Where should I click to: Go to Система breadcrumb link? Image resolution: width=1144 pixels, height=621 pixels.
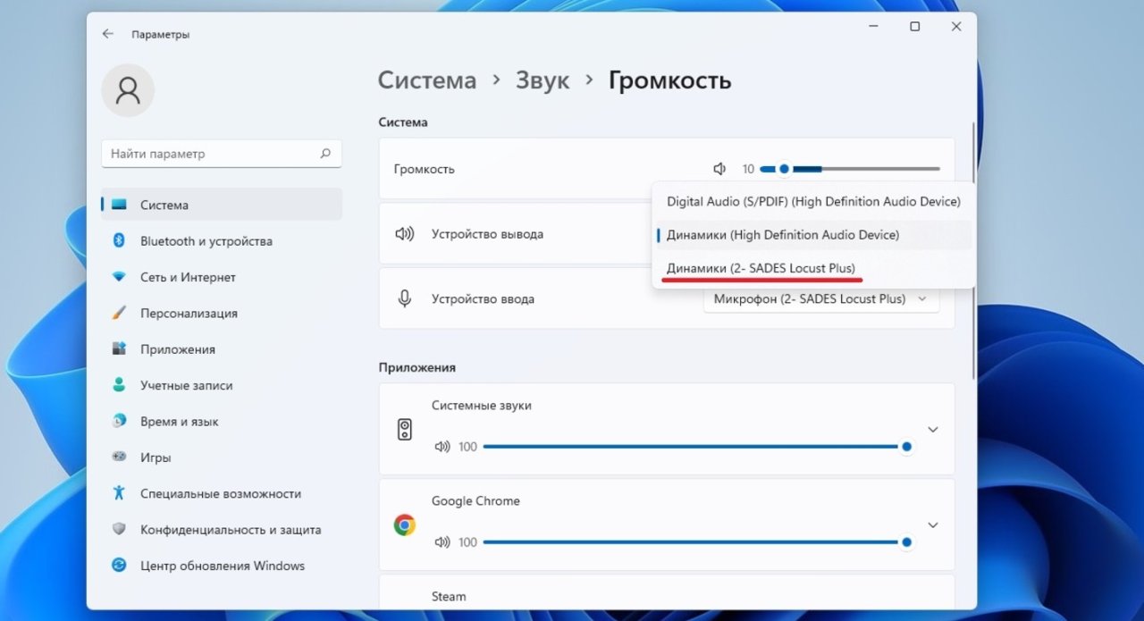[x=426, y=80]
